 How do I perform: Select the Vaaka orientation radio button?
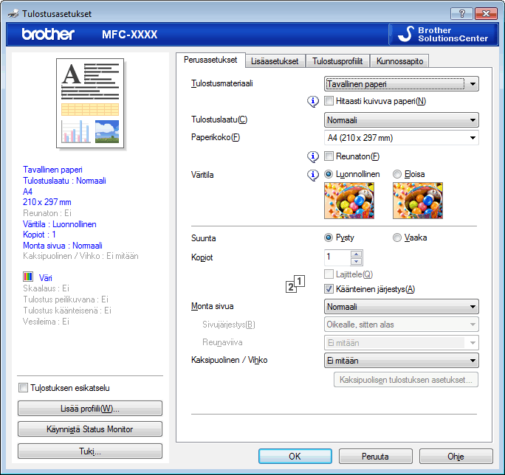(396, 237)
